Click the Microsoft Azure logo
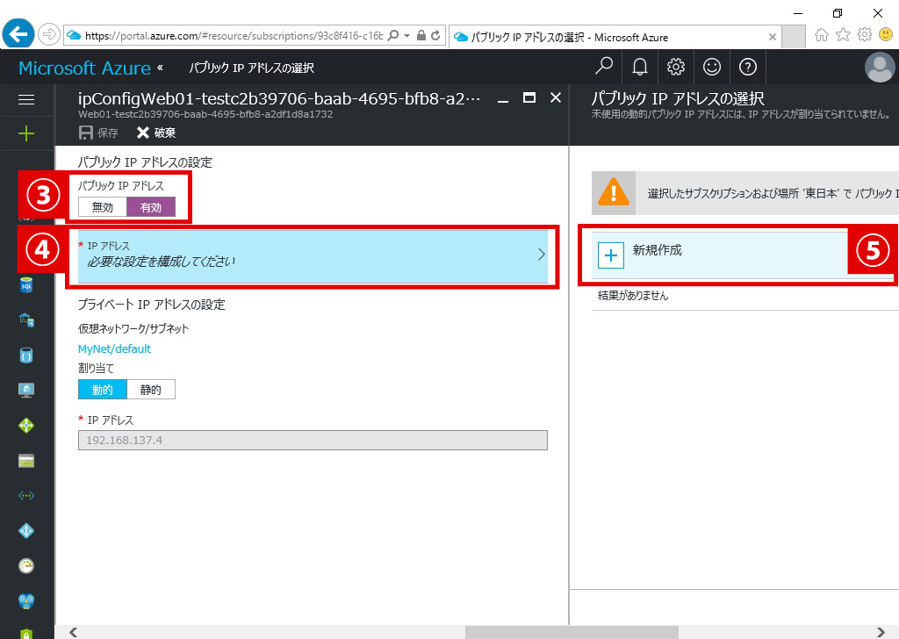899x639 pixels. [85, 68]
